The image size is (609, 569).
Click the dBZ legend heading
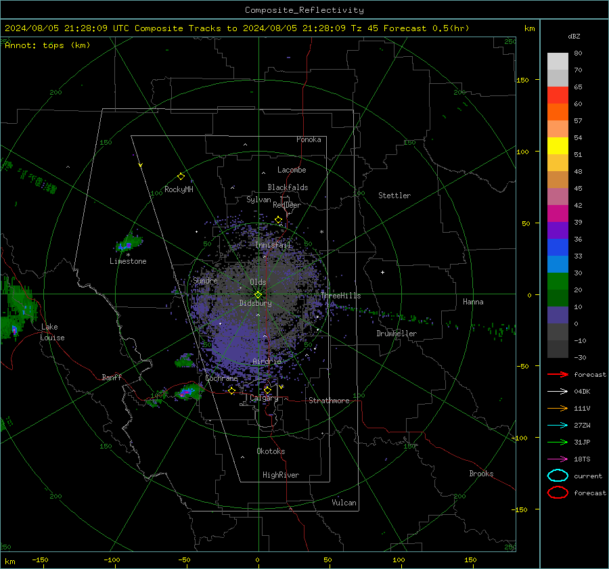[574, 37]
